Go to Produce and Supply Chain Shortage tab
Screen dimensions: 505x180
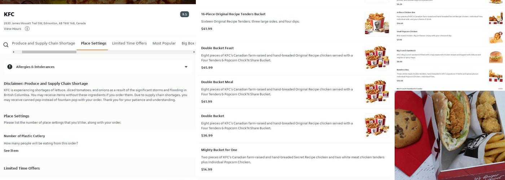point(43,43)
